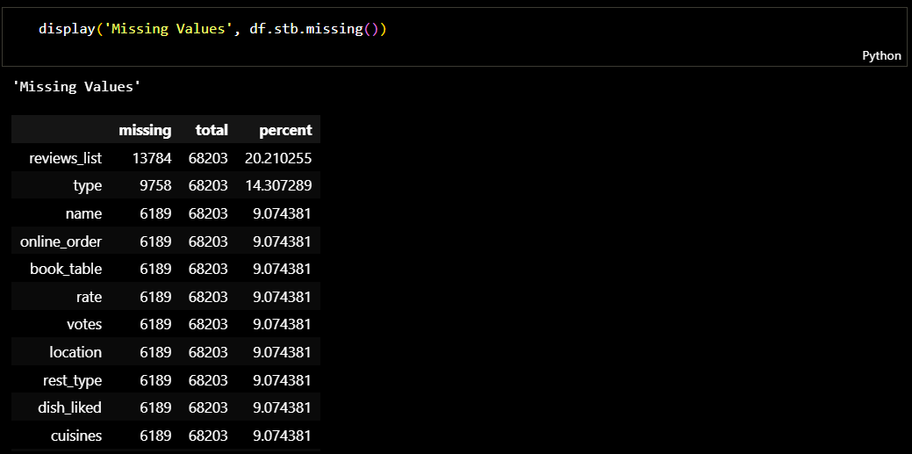Select the reviews_list row label

click(65, 158)
